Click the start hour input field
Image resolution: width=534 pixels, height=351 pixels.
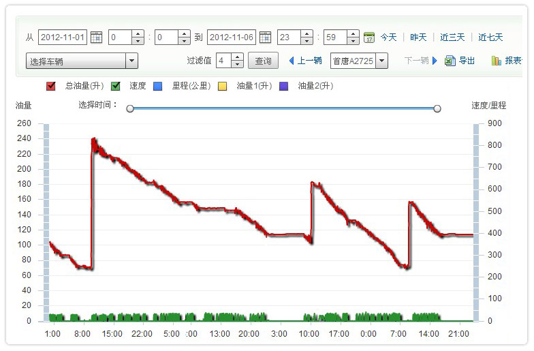click(x=120, y=37)
